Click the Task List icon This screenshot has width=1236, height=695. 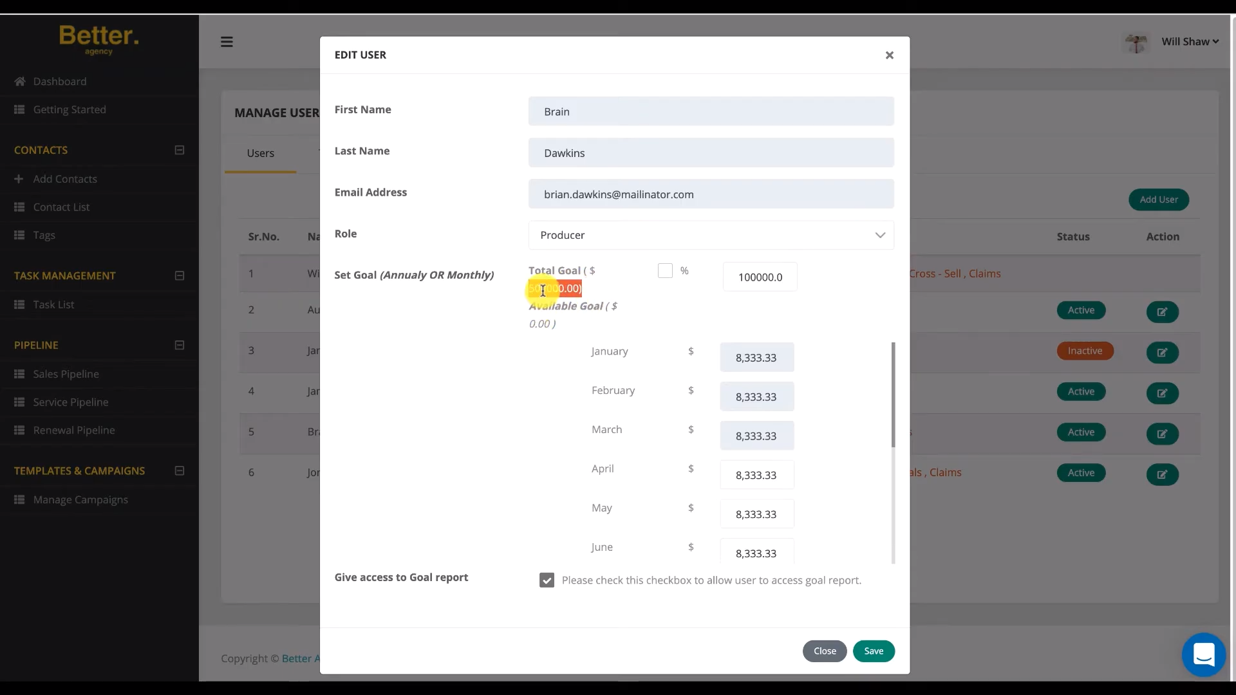coord(20,304)
